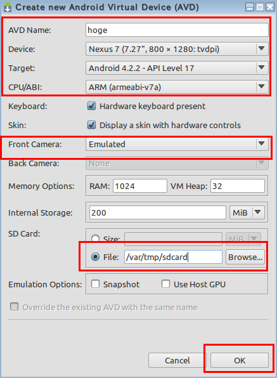Click the VM Heap input field
The height and width of the screenshot is (378, 277).
tap(238, 186)
